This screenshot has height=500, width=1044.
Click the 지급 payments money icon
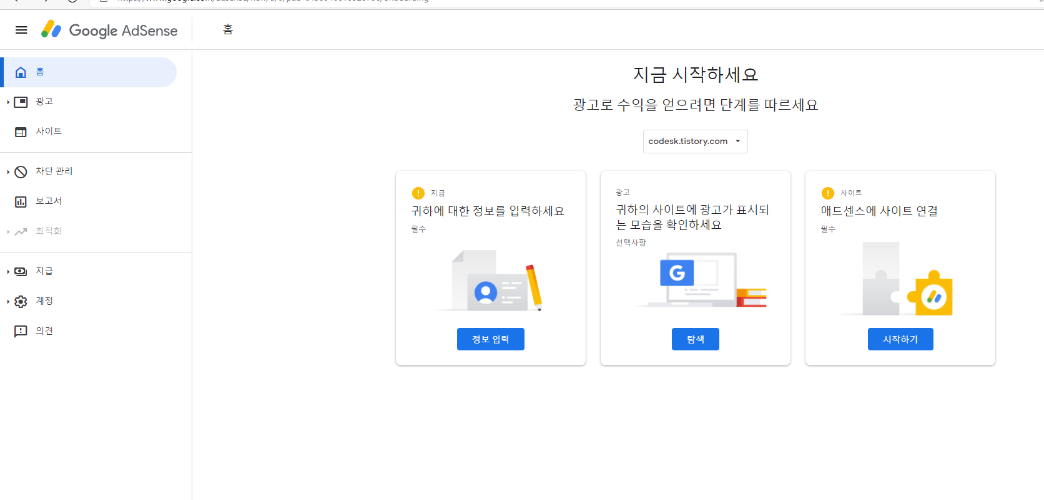coord(21,271)
